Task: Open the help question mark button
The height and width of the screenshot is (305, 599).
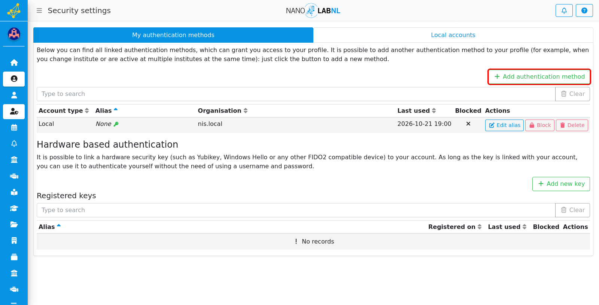Action: pos(584,10)
